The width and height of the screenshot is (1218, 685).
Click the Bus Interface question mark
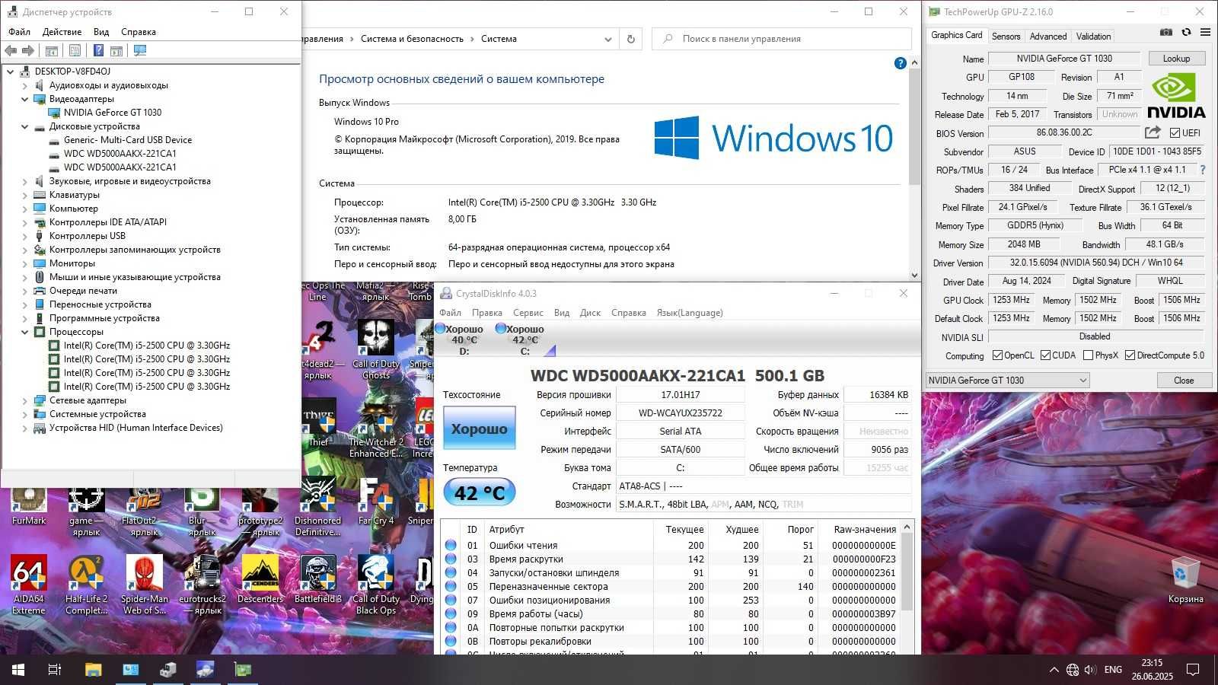[1203, 170]
